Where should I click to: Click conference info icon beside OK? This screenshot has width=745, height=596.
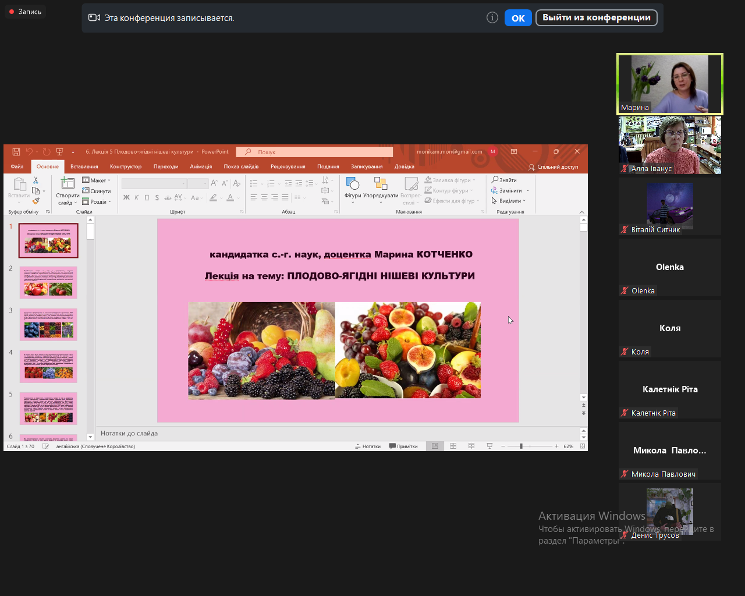pos(492,18)
